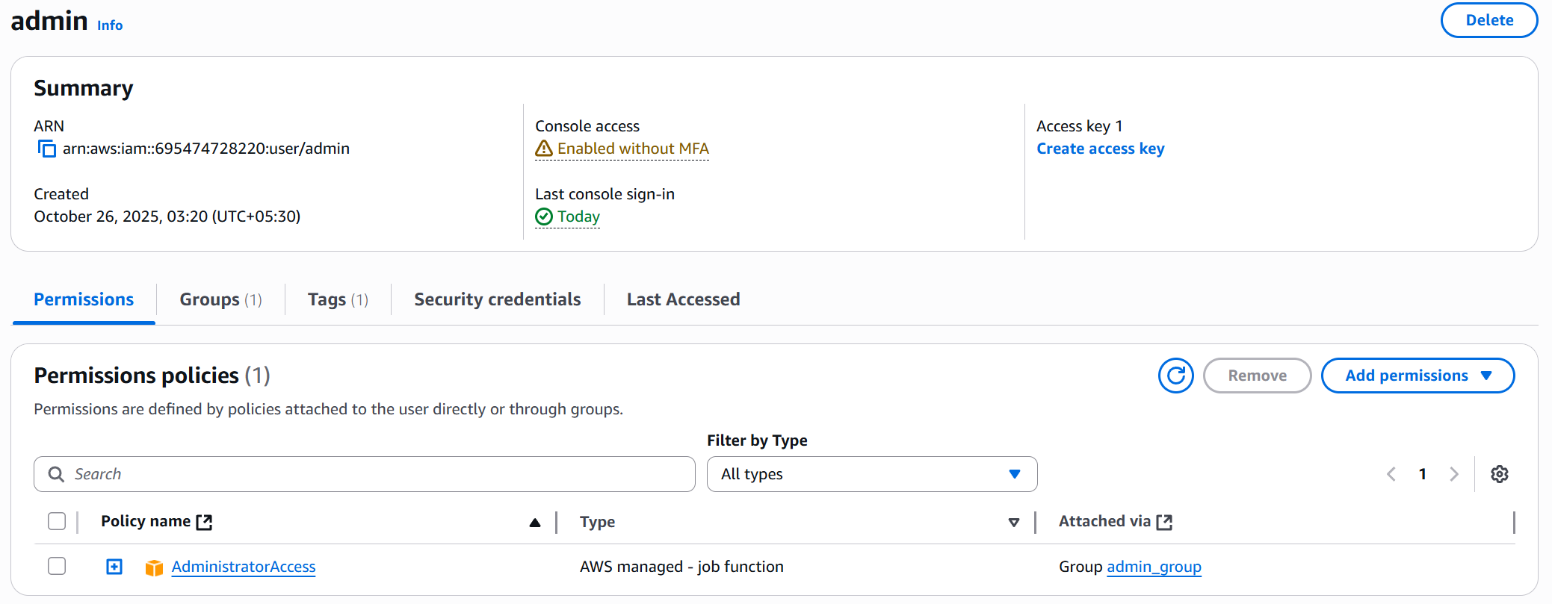The width and height of the screenshot is (1552, 604).
Task: Sort by Type column arrow
Action: point(1013,523)
